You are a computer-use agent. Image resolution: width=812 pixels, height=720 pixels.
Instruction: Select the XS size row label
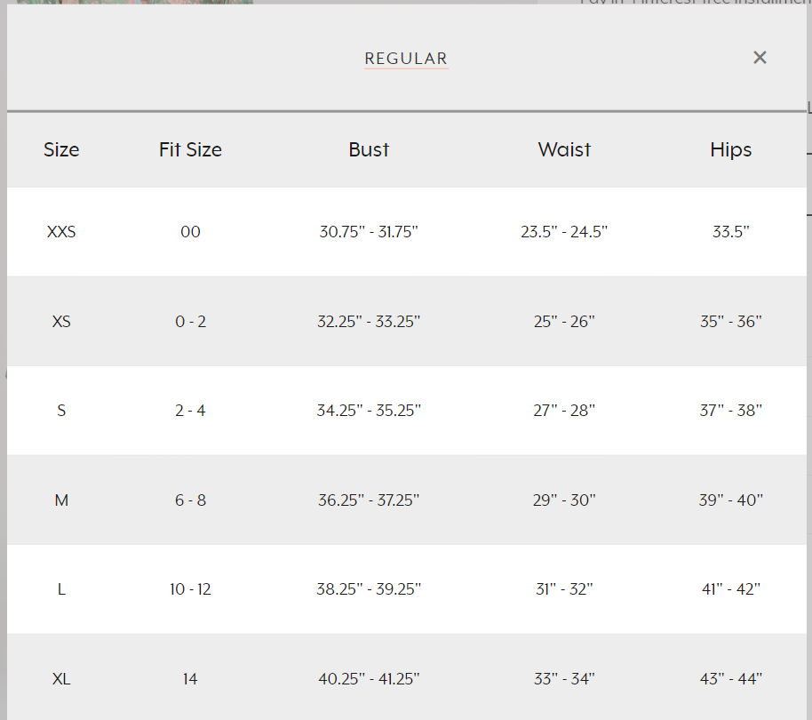pos(61,321)
